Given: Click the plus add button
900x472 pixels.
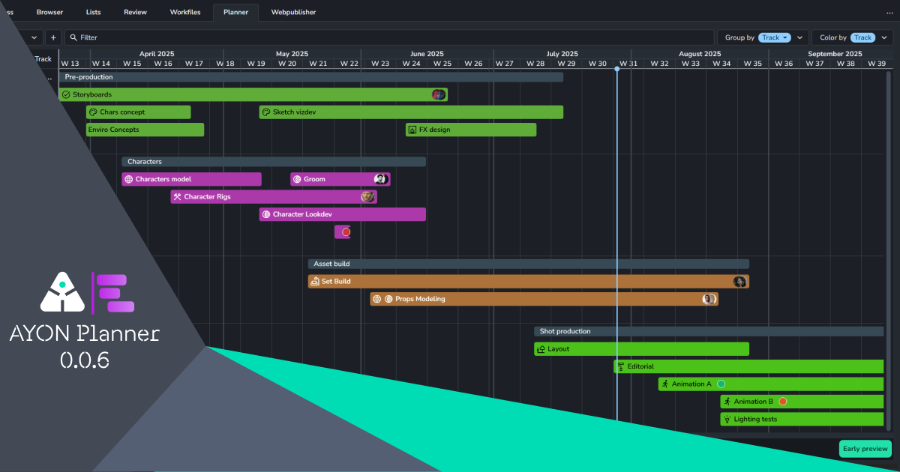Looking at the screenshot, I should [53, 37].
